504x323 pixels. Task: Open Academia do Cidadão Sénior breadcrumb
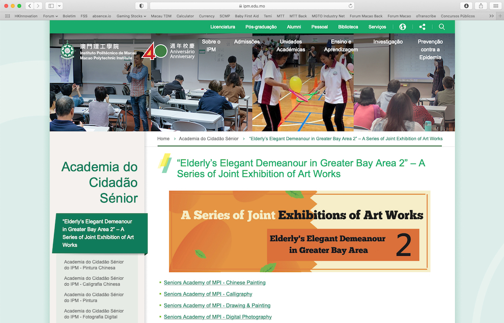(x=209, y=139)
